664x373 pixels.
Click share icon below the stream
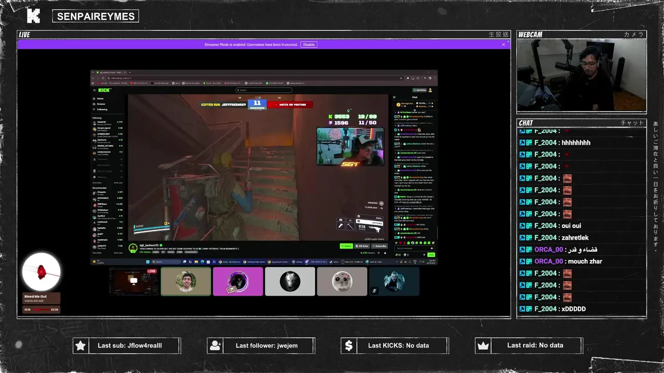click(379, 253)
